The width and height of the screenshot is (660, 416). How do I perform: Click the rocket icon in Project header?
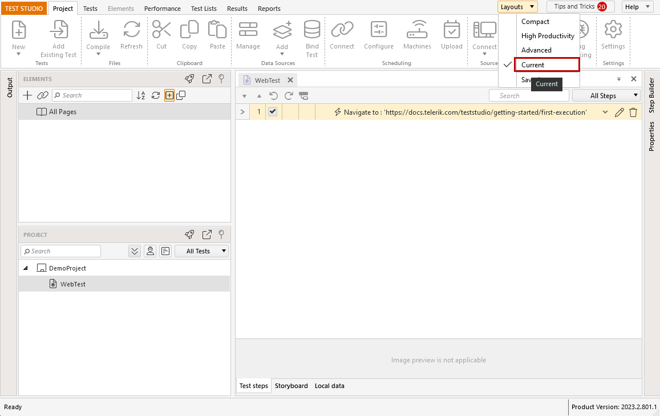click(189, 235)
